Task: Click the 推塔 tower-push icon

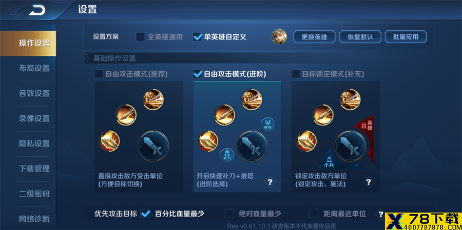Action: [x=267, y=124]
